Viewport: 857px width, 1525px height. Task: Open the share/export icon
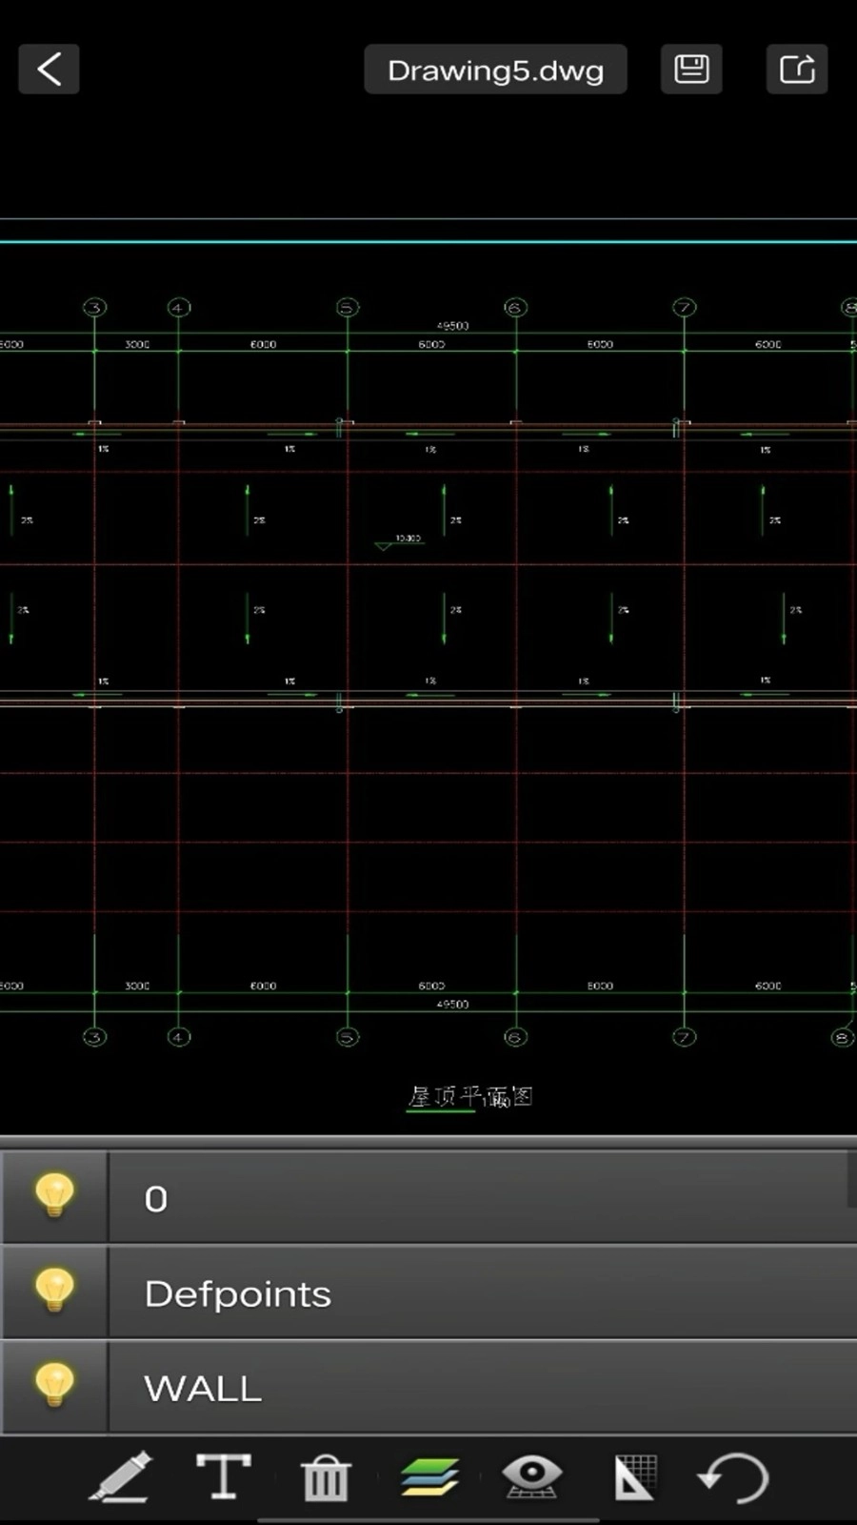[797, 70]
